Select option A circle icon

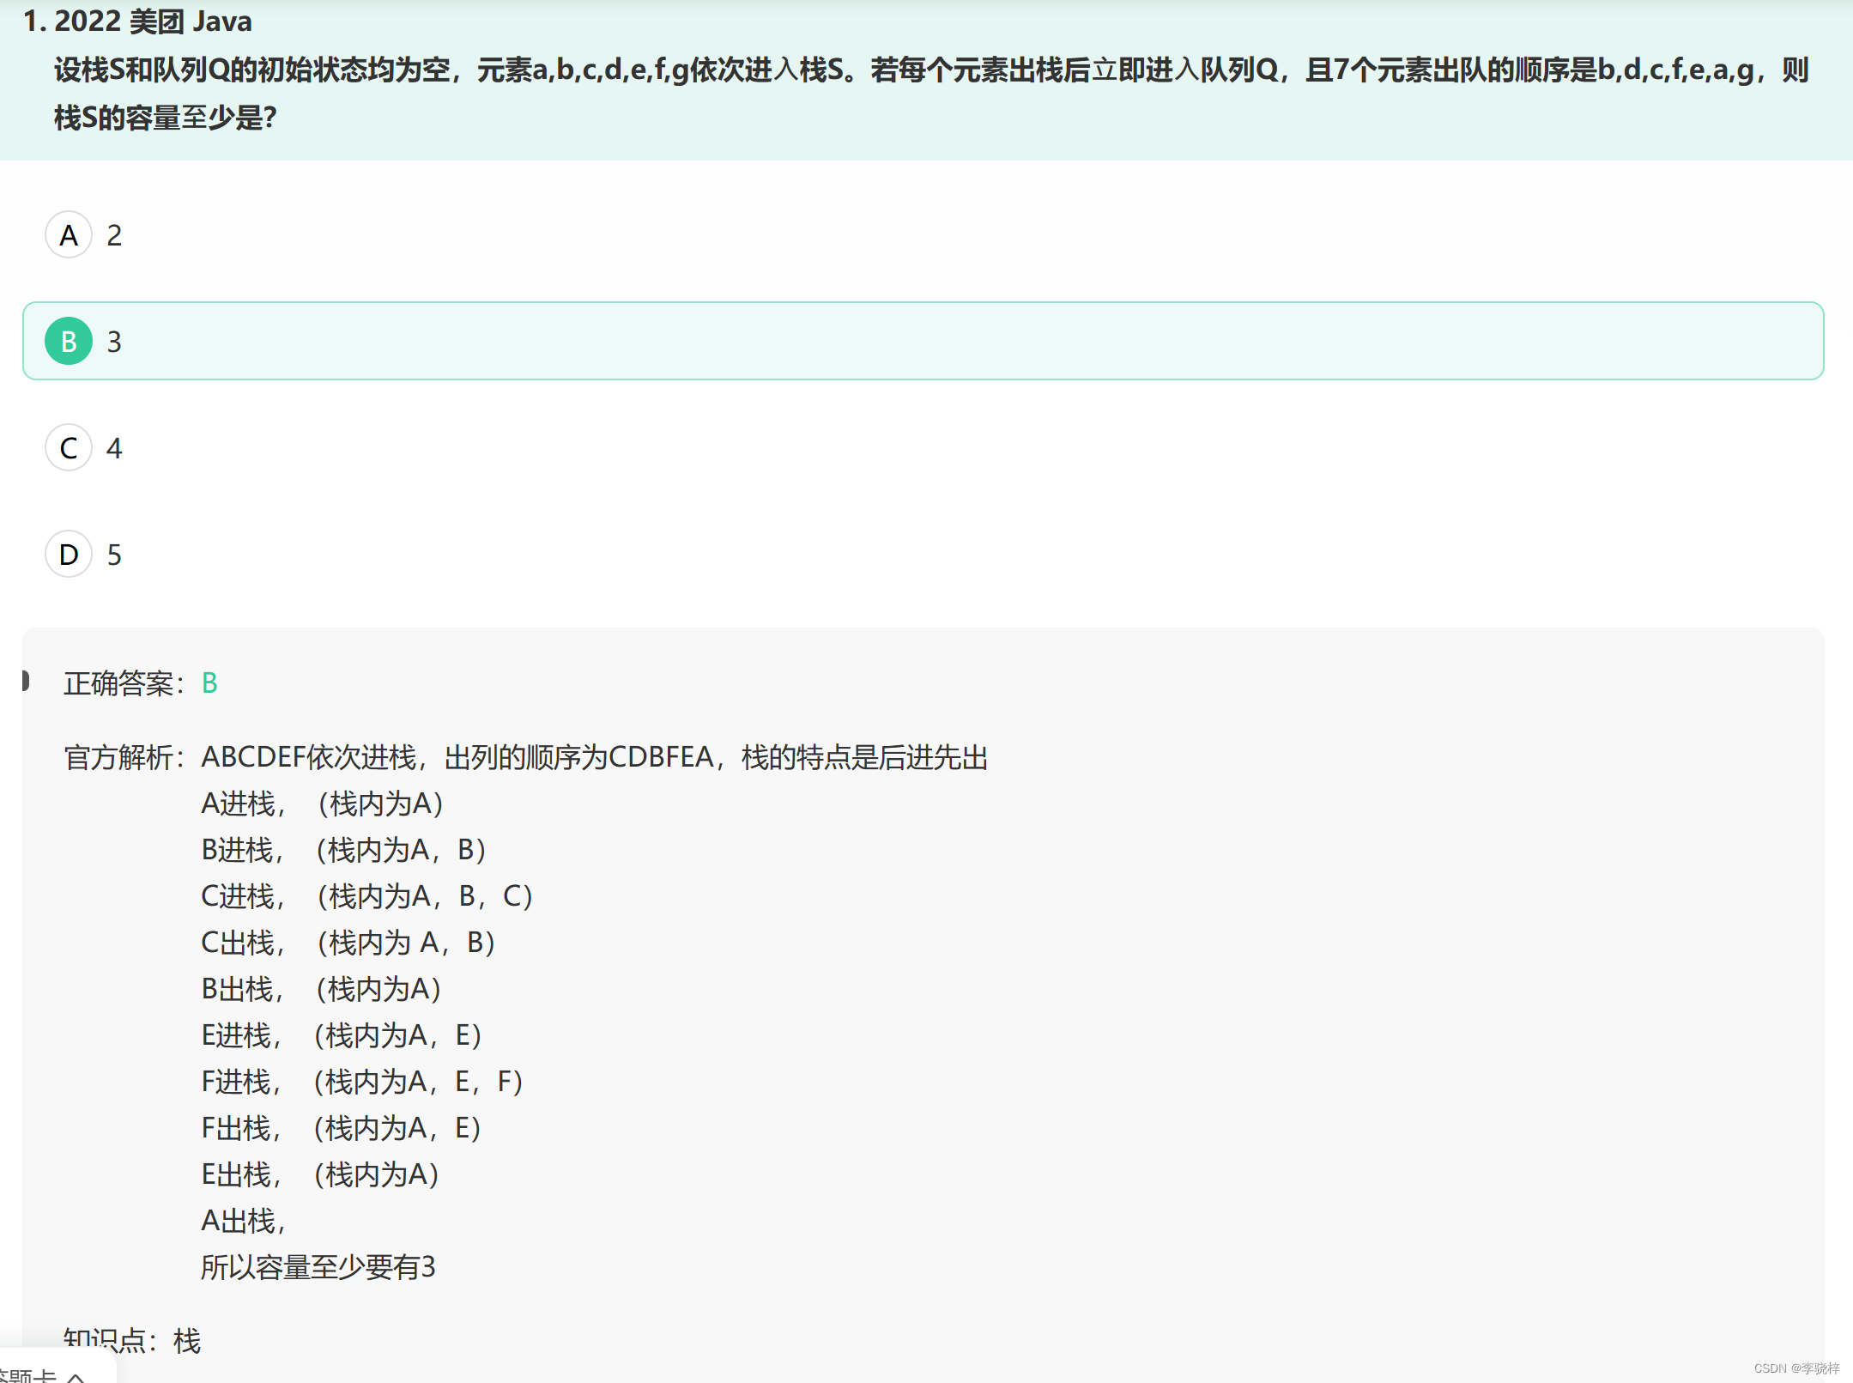[x=69, y=235]
